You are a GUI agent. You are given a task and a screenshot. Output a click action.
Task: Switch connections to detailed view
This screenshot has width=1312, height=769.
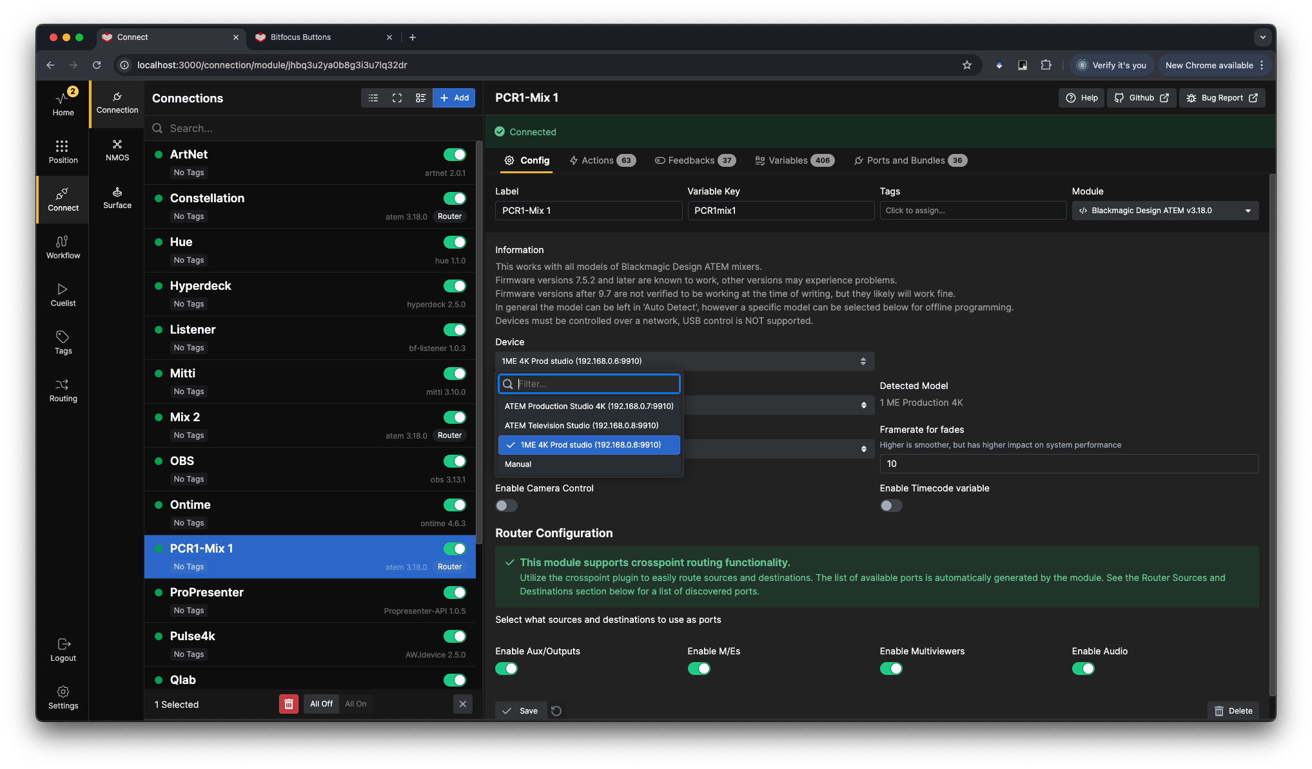click(x=421, y=98)
